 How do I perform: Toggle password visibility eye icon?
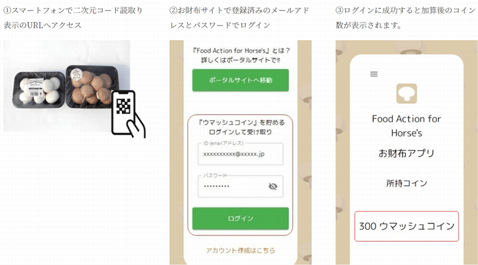tap(273, 186)
